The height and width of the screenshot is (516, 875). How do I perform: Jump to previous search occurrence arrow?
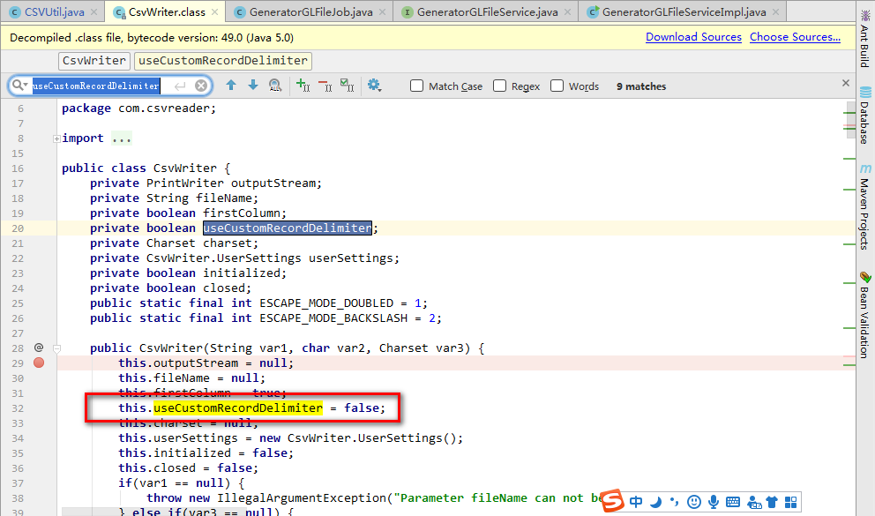click(x=231, y=86)
